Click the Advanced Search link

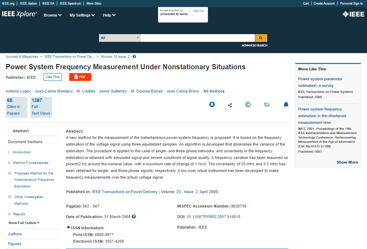pyautogui.click(x=254, y=45)
